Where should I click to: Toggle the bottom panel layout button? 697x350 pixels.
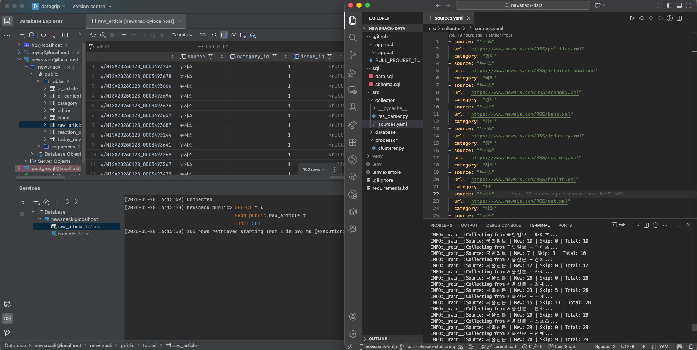pos(679,5)
